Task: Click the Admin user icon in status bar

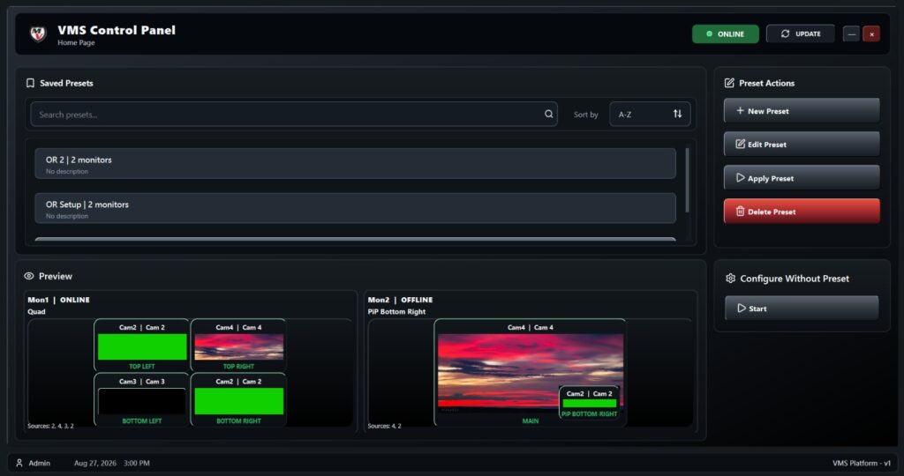Action: pyautogui.click(x=19, y=463)
